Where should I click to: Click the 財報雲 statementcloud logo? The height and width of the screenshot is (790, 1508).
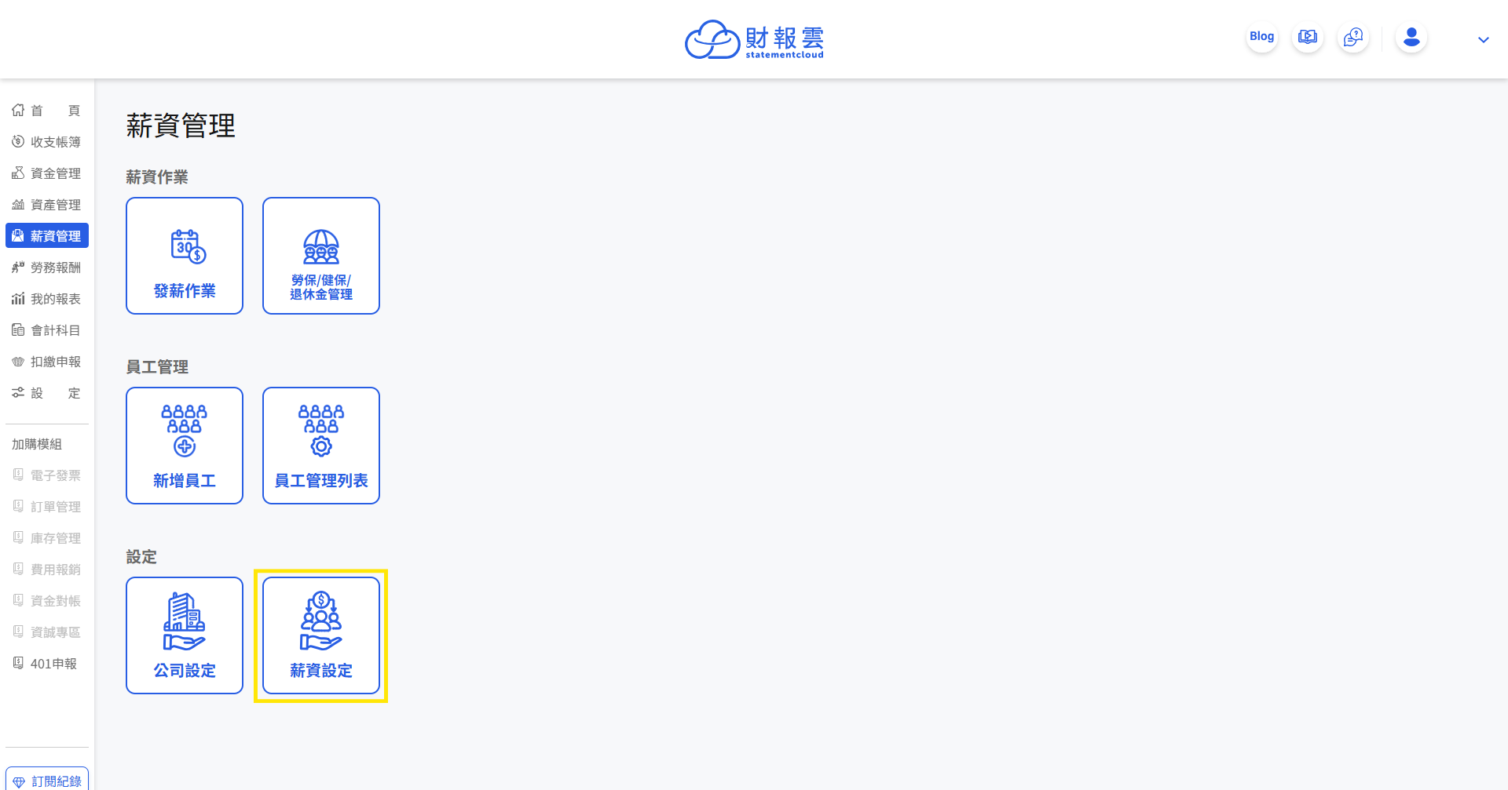click(x=754, y=39)
